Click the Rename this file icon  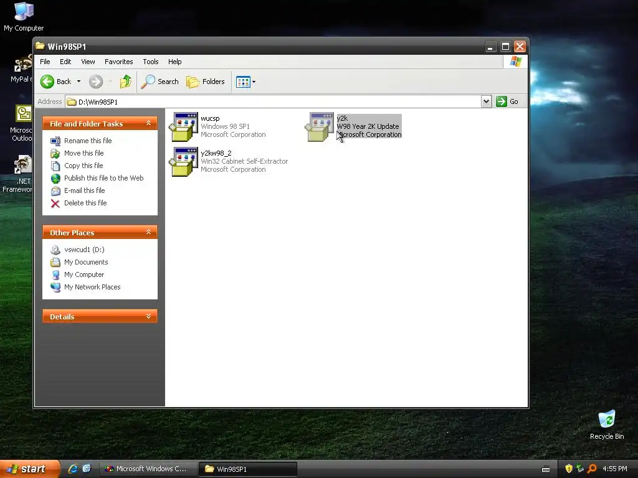point(55,141)
